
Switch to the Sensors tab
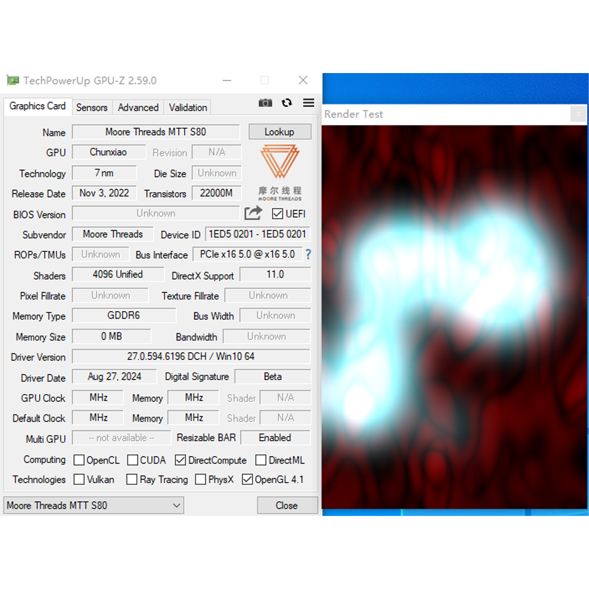coord(91,108)
